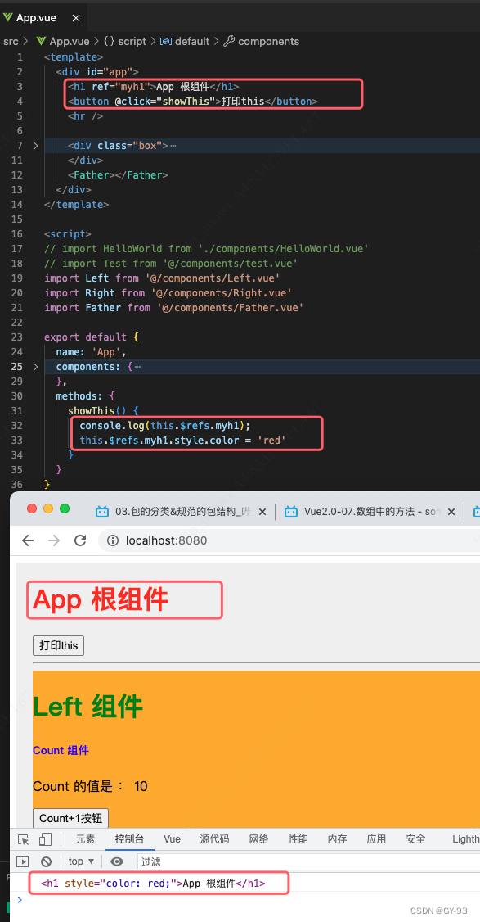Click the Count 组件 blue heading
This screenshot has width=480, height=922.
pos(61,750)
